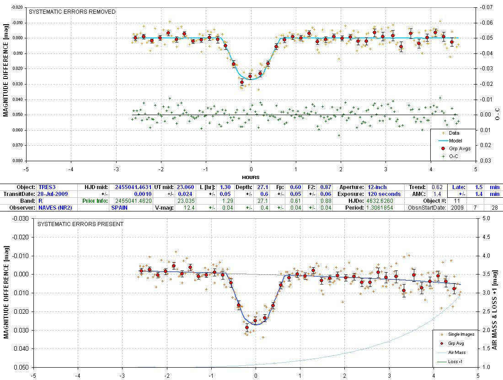Image resolution: width=503 pixels, height=380 pixels.
Task: Click the 'Observer:' label cell
Action: pyautogui.click(x=22, y=208)
